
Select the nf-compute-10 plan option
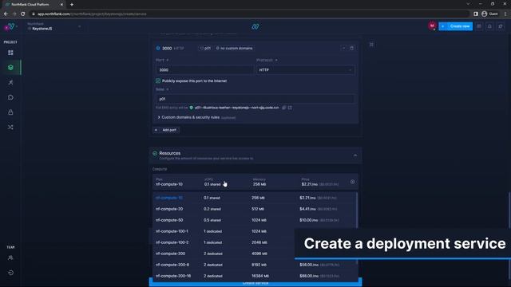(x=255, y=198)
